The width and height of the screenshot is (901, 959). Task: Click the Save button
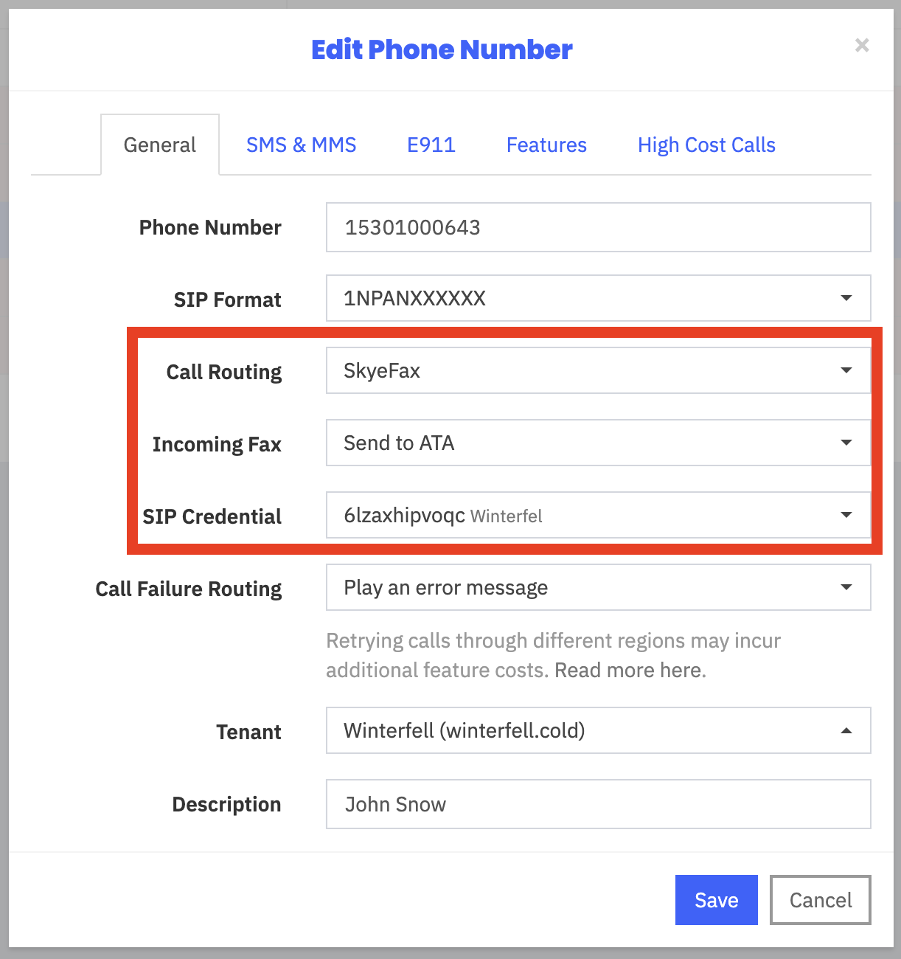pyautogui.click(x=717, y=900)
